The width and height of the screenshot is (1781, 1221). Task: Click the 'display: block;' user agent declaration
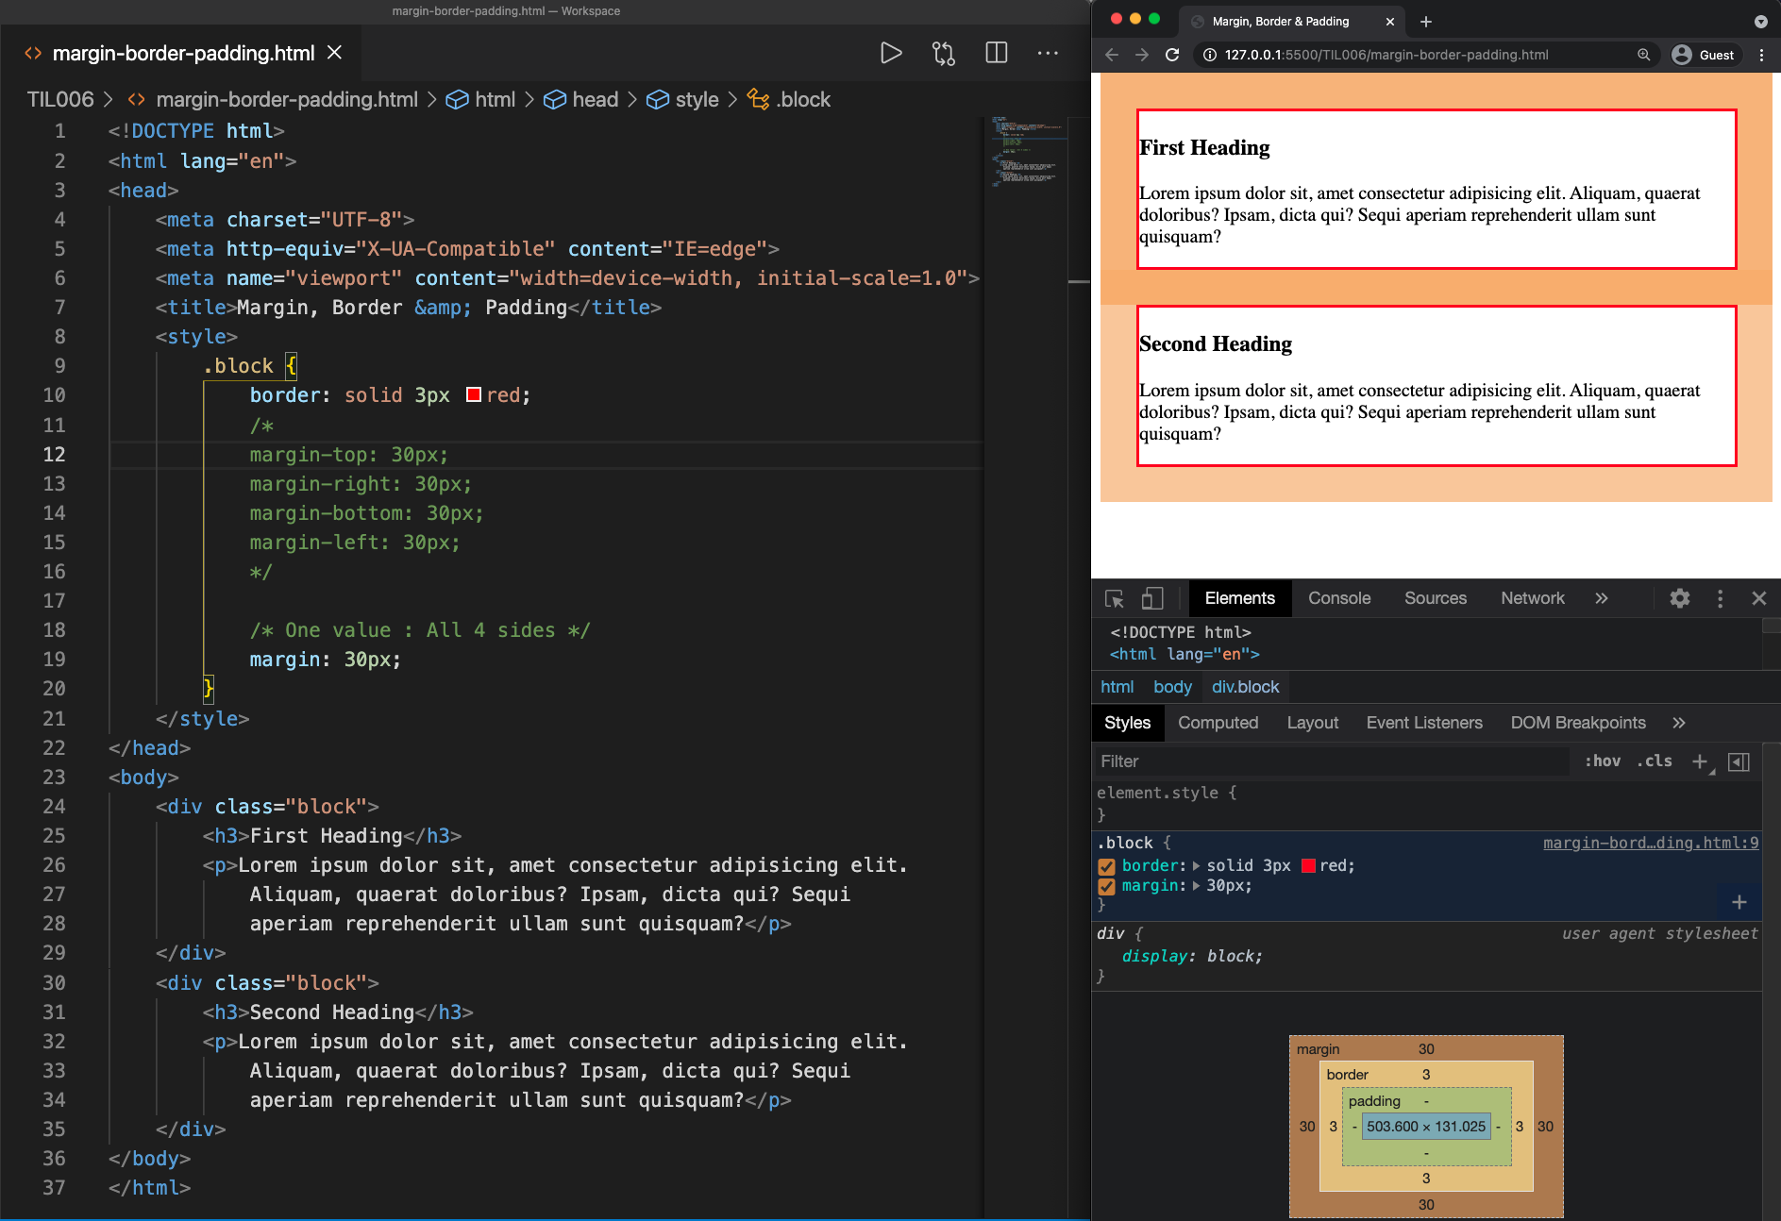[x=1191, y=956]
